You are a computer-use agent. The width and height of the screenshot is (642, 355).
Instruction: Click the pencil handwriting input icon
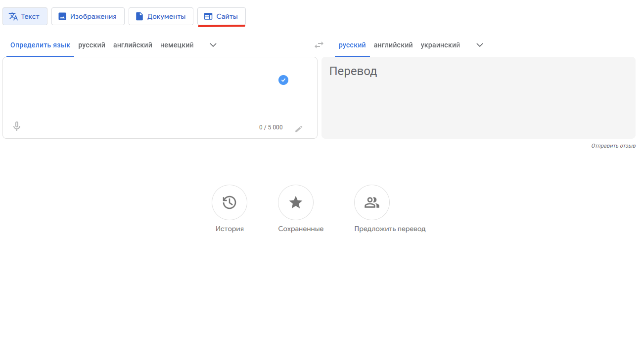click(x=299, y=129)
